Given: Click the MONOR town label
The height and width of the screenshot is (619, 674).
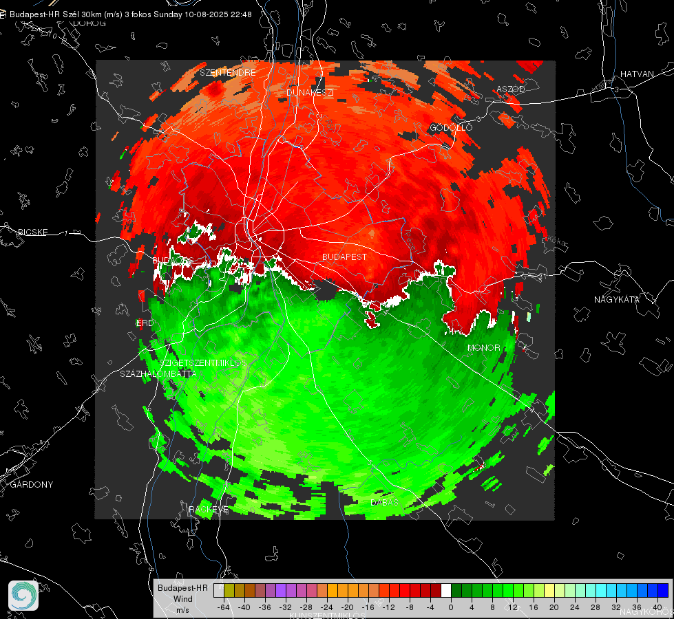Looking at the screenshot, I should pyautogui.click(x=483, y=347).
